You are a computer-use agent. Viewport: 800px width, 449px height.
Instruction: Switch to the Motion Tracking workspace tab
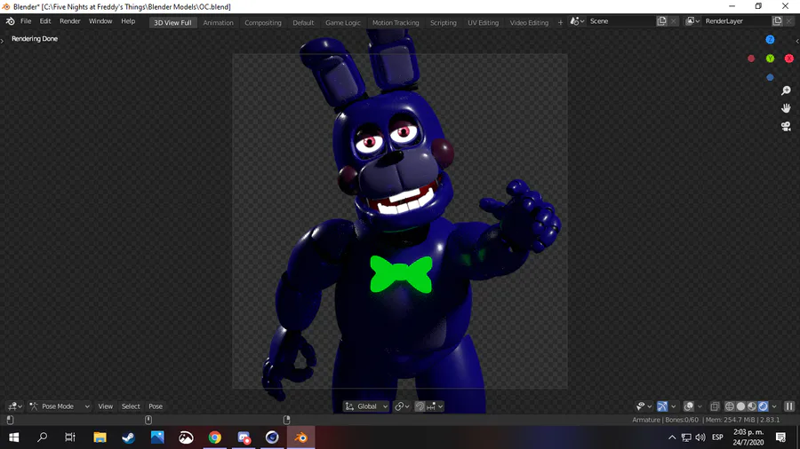tap(396, 22)
